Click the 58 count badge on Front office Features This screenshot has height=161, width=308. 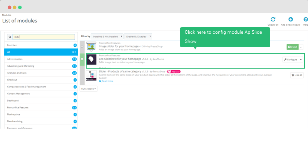(74, 108)
